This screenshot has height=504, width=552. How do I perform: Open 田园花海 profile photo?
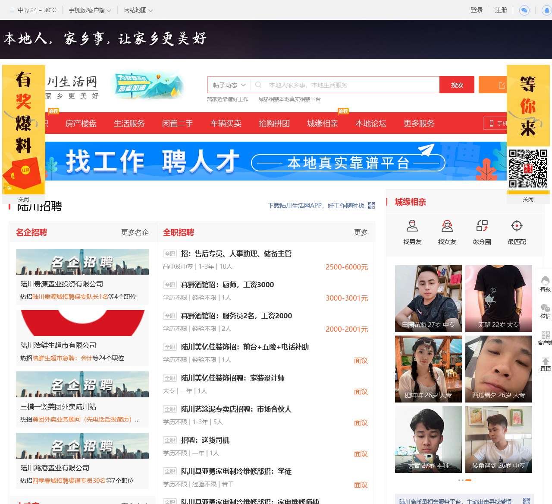click(428, 298)
